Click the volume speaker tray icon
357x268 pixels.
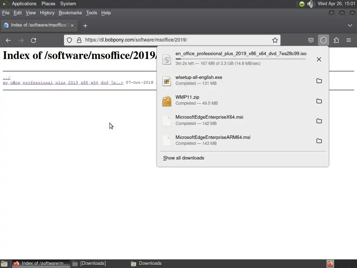(310, 4)
